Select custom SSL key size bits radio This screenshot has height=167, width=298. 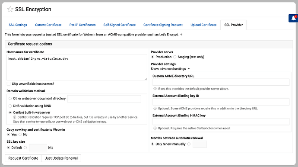point(25,148)
